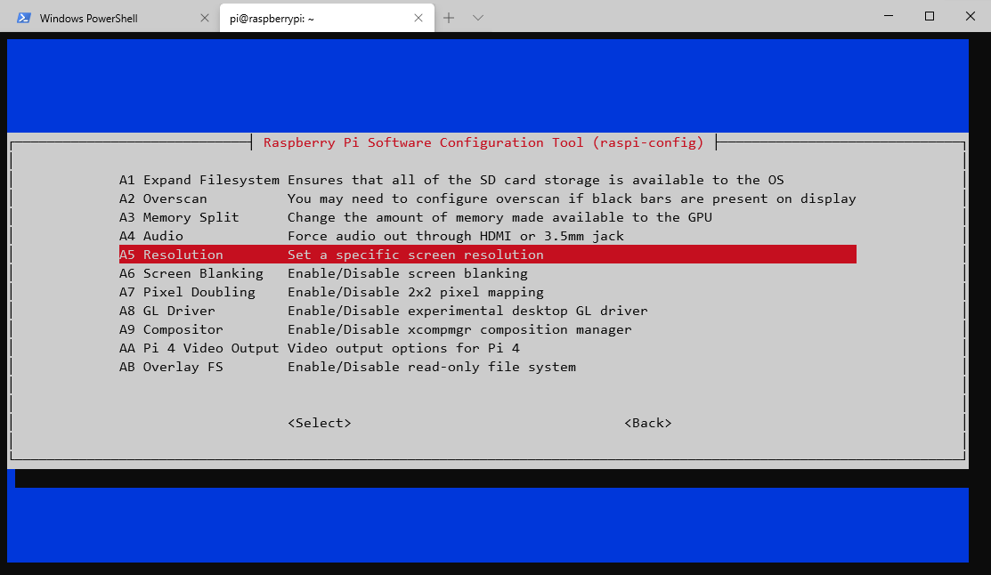This screenshot has width=991, height=575.
Task: Click the <Select> button
Action: (x=319, y=423)
